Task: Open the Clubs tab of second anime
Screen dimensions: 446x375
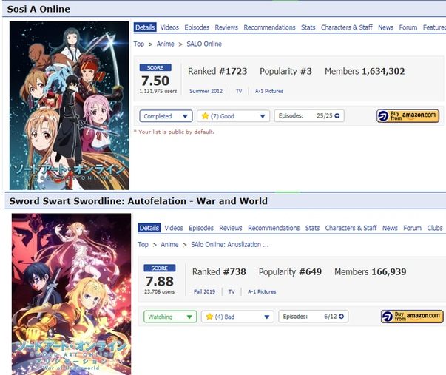Action: 435,228
